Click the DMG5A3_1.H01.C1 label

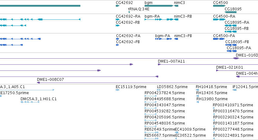[39, 99]
